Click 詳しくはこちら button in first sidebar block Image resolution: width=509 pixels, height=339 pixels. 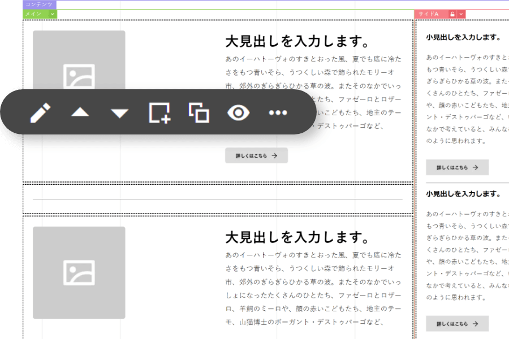click(x=457, y=167)
